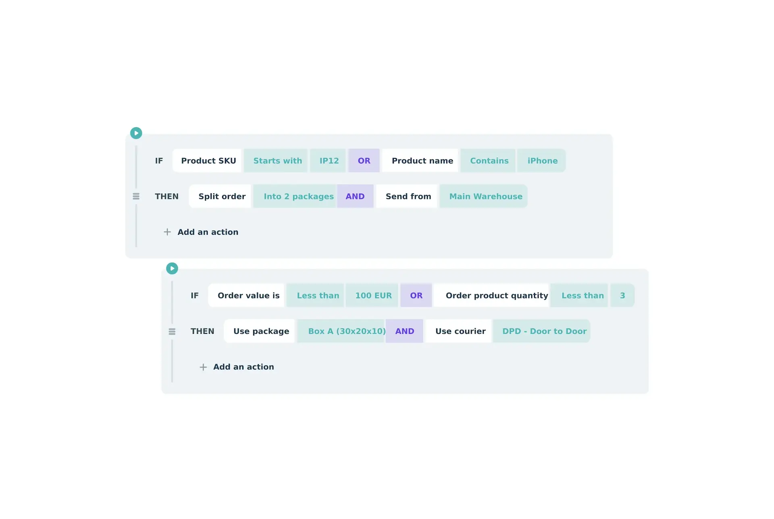
Task: Toggle the OR operator after 100 EUR
Action: tap(416, 296)
